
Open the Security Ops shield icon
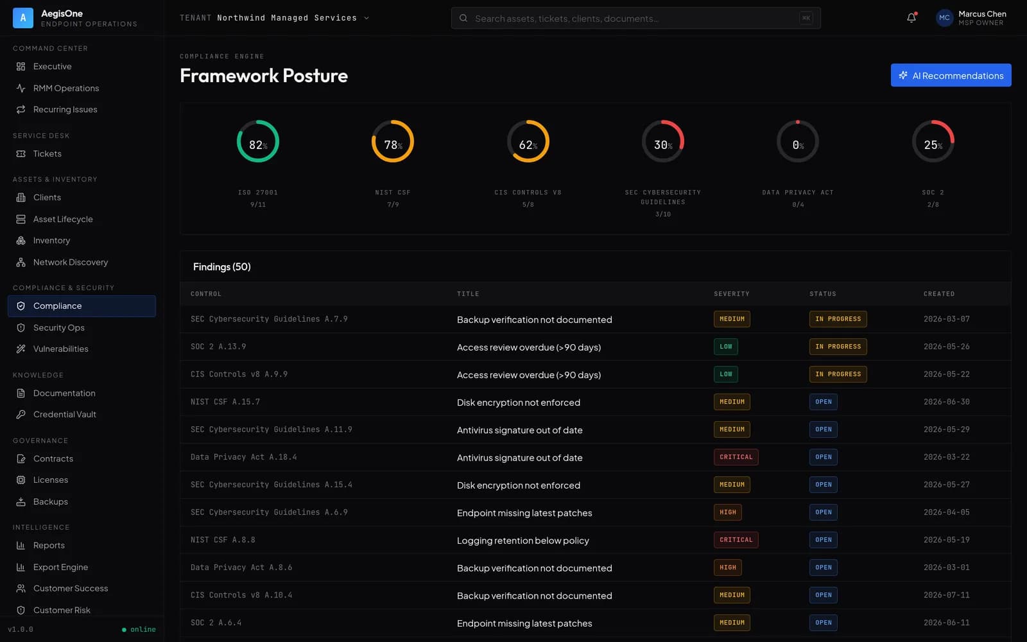click(21, 328)
